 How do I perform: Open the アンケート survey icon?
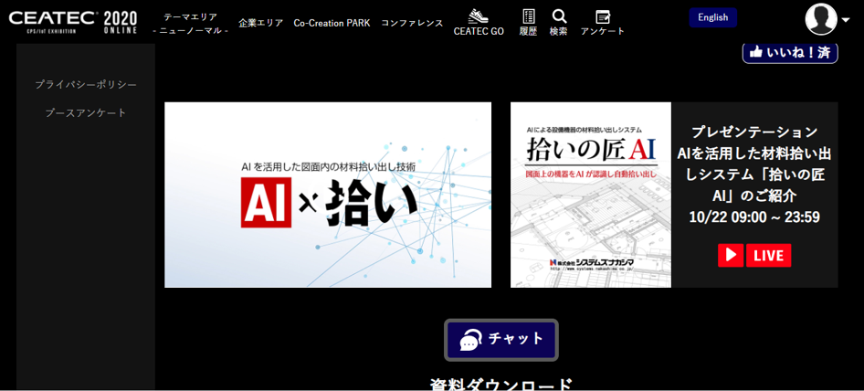pyautogui.click(x=603, y=16)
